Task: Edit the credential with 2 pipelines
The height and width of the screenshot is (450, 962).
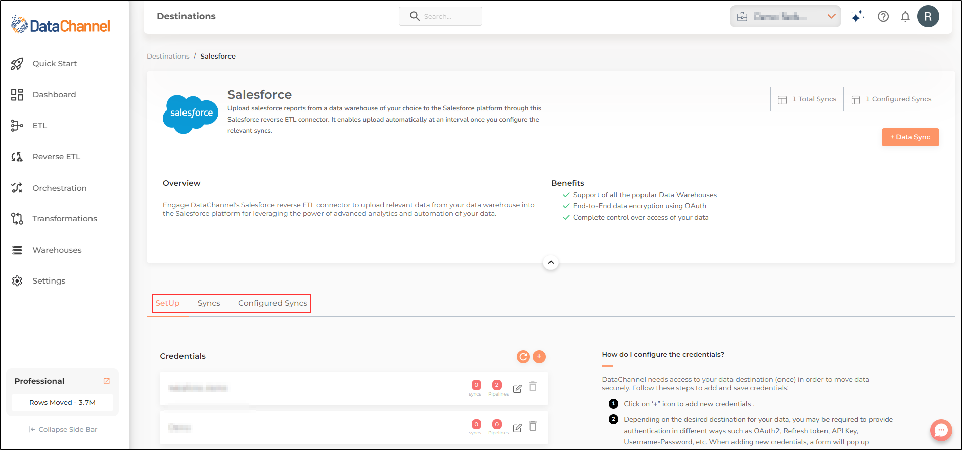Action: (517, 389)
